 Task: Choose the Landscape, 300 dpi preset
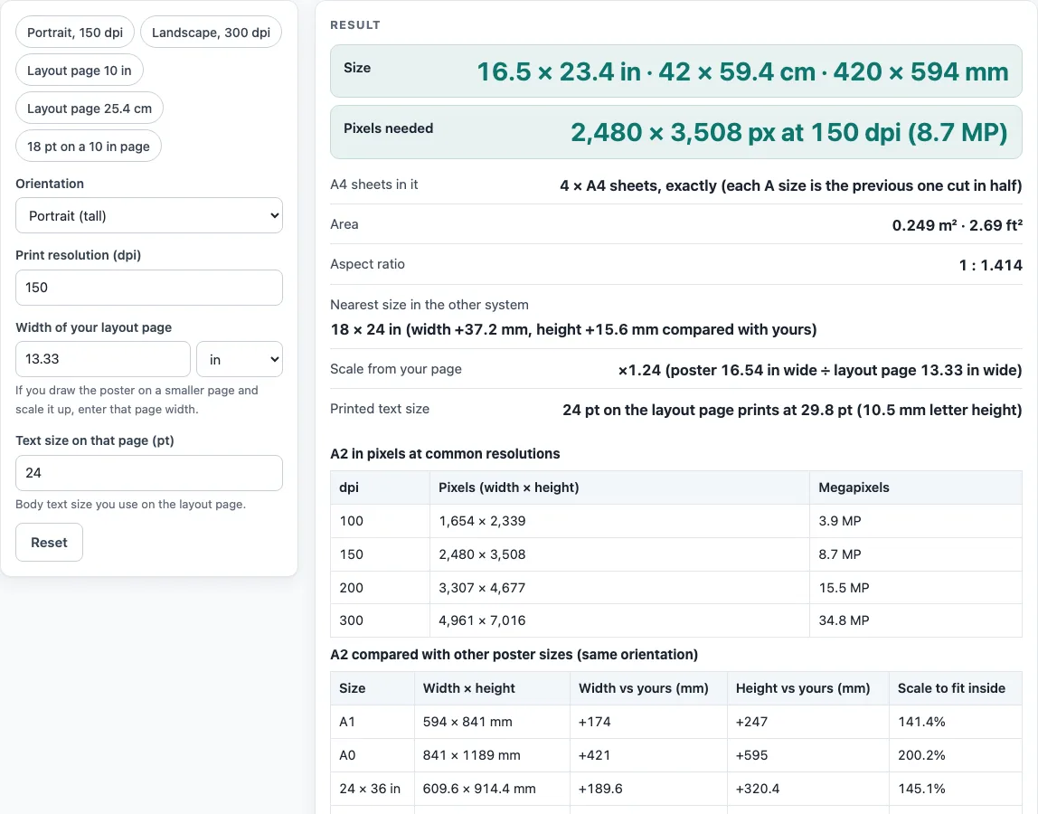211,33
